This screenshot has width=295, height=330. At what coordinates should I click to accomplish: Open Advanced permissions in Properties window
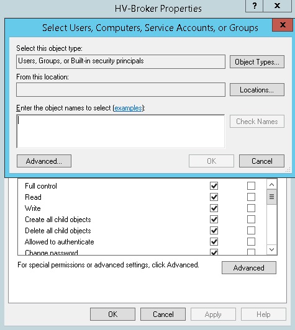[x=249, y=268]
